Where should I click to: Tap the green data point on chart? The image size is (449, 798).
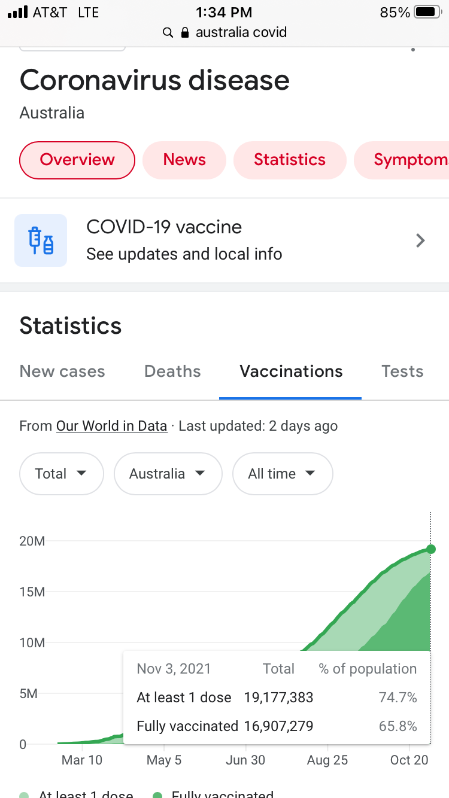pyautogui.click(x=430, y=549)
